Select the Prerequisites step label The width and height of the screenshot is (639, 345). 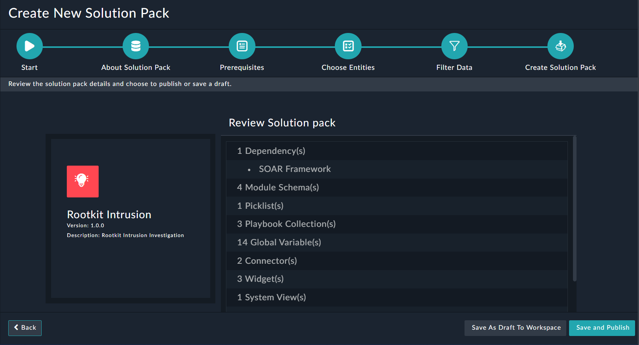coord(242,68)
